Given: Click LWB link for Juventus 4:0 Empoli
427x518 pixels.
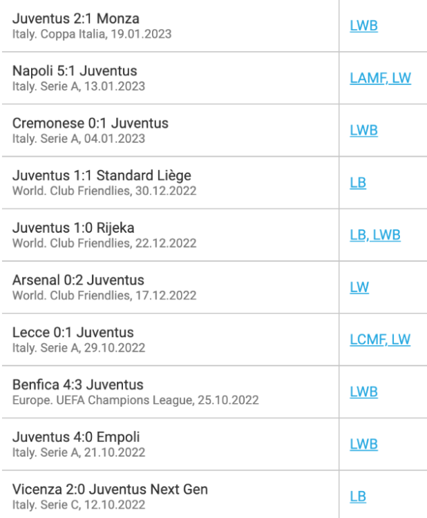Looking at the screenshot, I should pyautogui.click(x=364, y=445).
